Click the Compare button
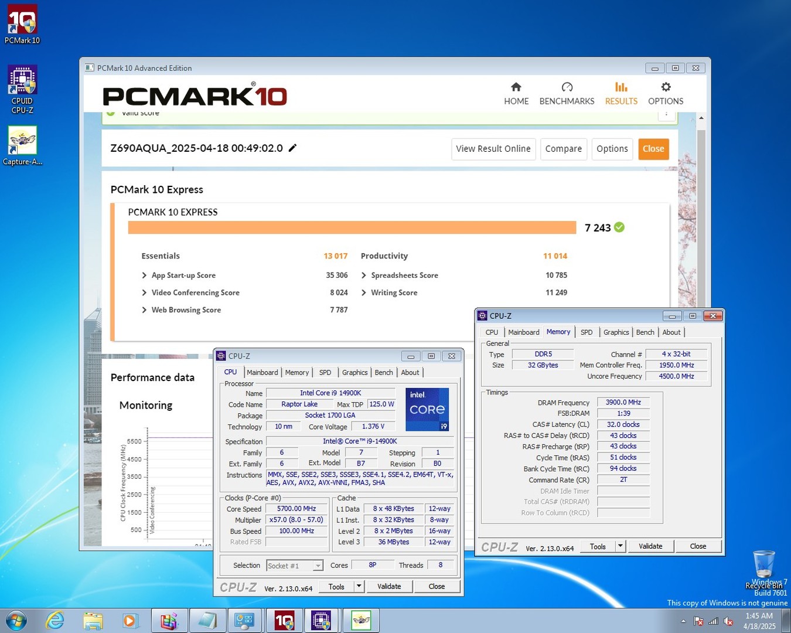 [564, 149]
